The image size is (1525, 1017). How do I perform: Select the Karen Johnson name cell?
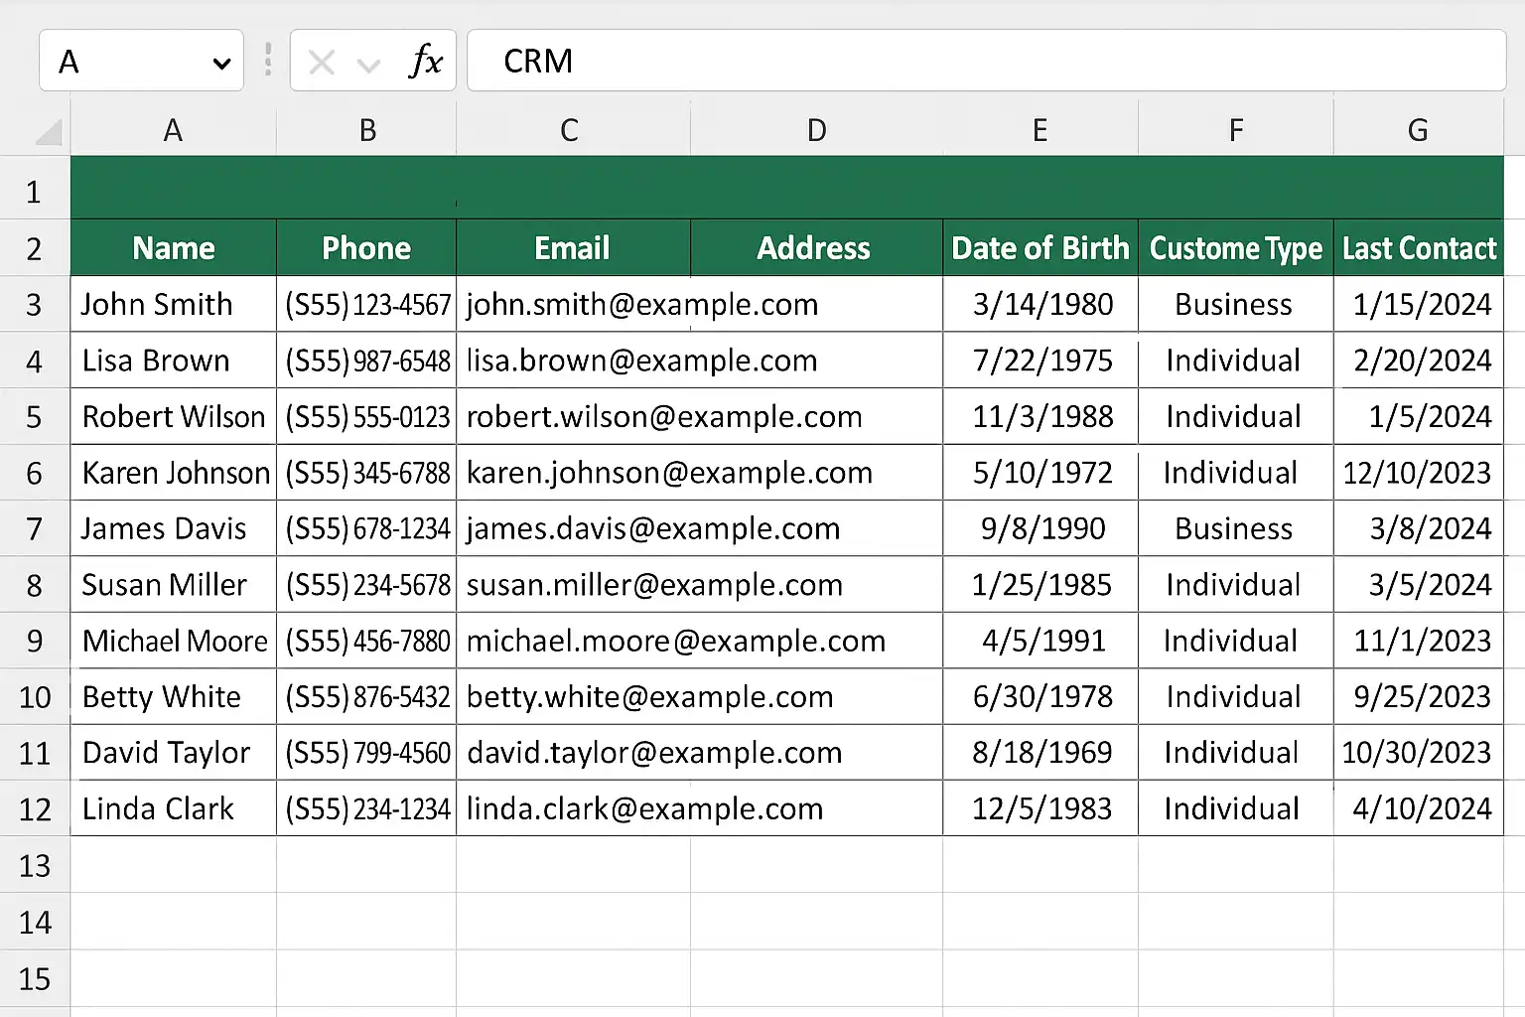pyautogui.click(x=175, y=473)
